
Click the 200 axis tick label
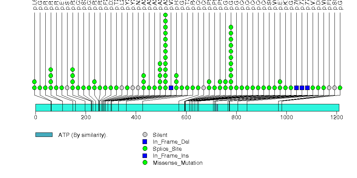coord(86,117)
